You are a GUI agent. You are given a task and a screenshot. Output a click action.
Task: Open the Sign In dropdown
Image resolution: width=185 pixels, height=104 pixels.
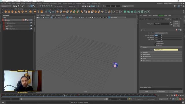[128, 6]
